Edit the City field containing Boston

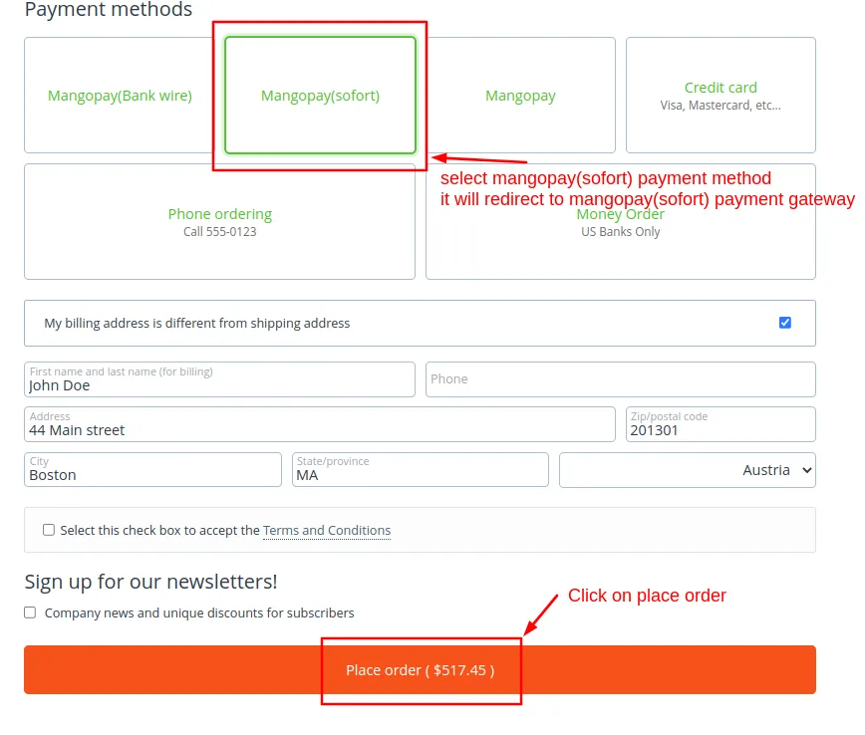[x=152, y=470]
